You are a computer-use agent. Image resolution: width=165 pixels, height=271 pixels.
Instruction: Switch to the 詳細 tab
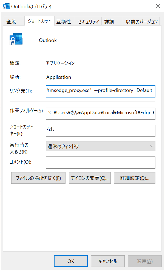pos(112,22)
